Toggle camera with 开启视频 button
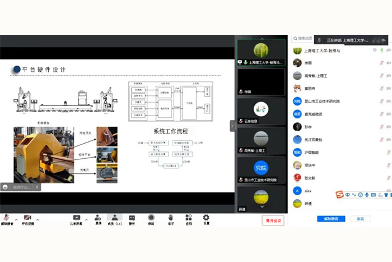Screen dimensions: 392x262 coord(27,218)
